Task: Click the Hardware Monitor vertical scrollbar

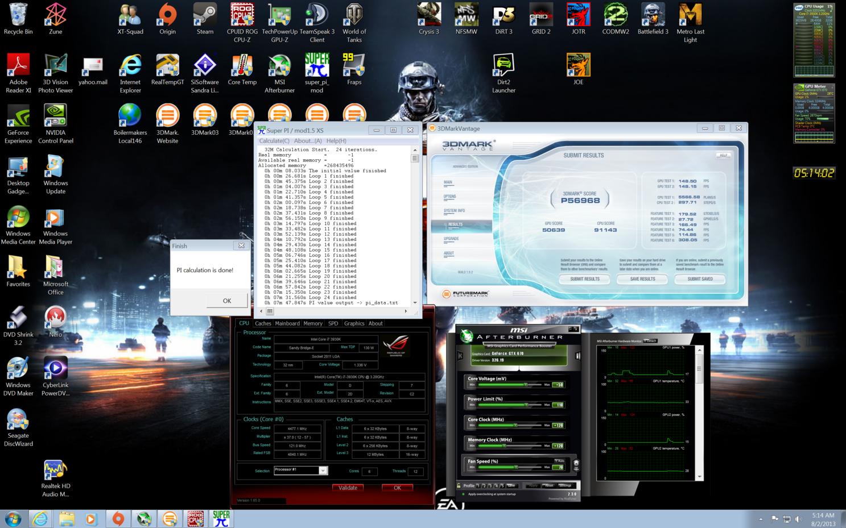Action: coord(699,413)
